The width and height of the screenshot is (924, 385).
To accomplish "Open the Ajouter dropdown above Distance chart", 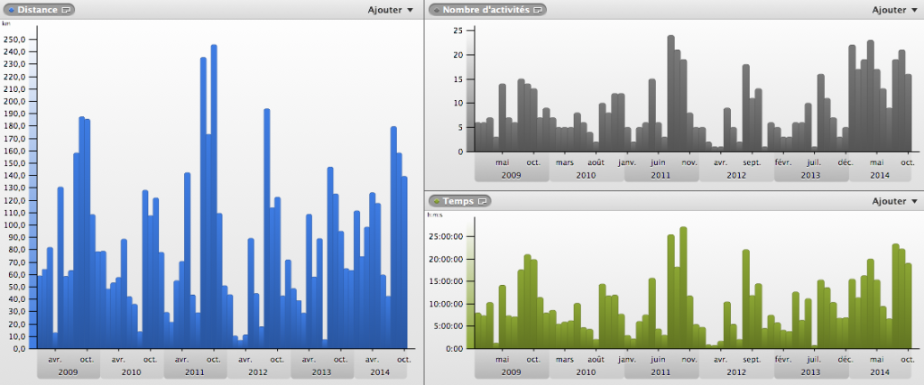I will pos(391,10).
